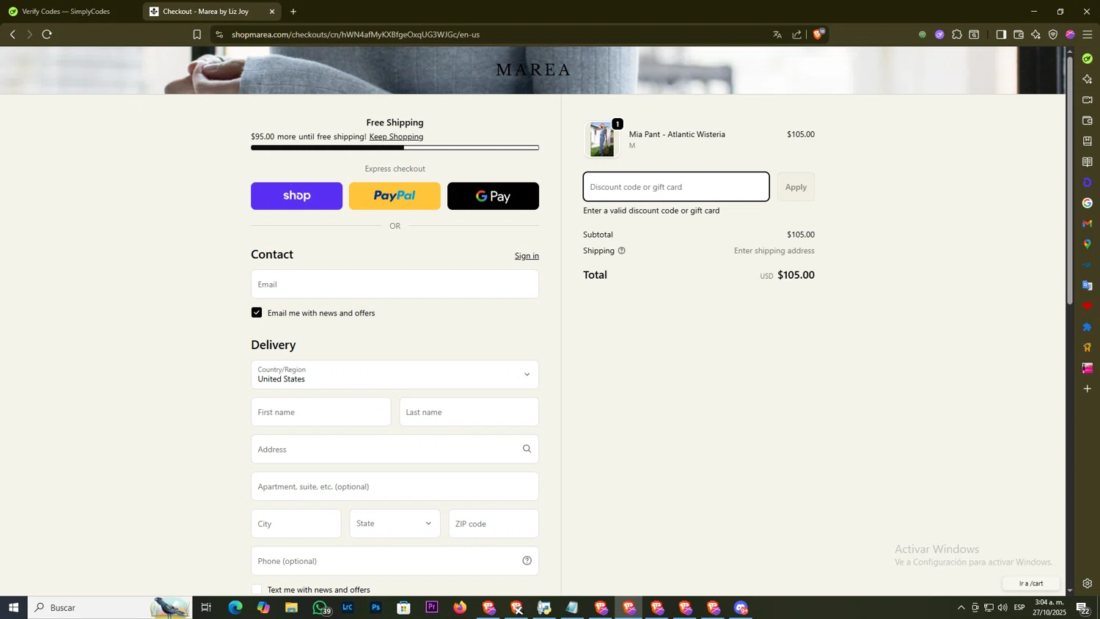Add a new sidebar item
Screen dimensions: 1100x619
1088,389
